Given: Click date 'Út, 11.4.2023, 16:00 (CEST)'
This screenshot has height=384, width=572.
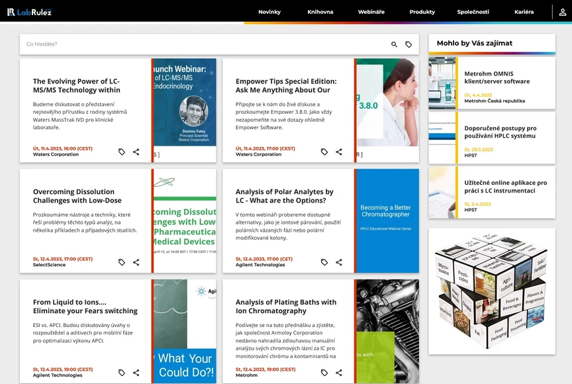Looking at the screenshot, I should coord(63,149).
